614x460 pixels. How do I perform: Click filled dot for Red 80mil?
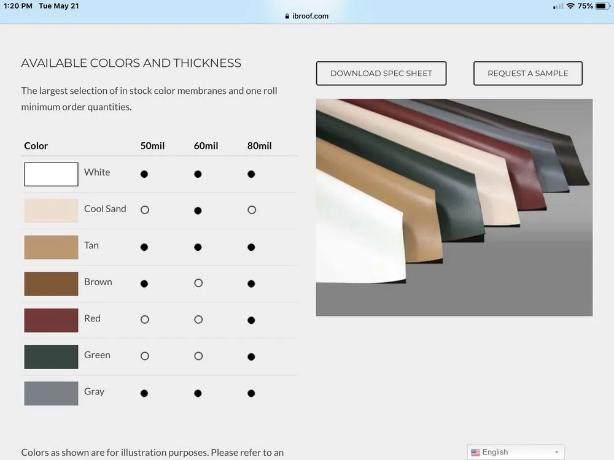[x=251, y=320]
